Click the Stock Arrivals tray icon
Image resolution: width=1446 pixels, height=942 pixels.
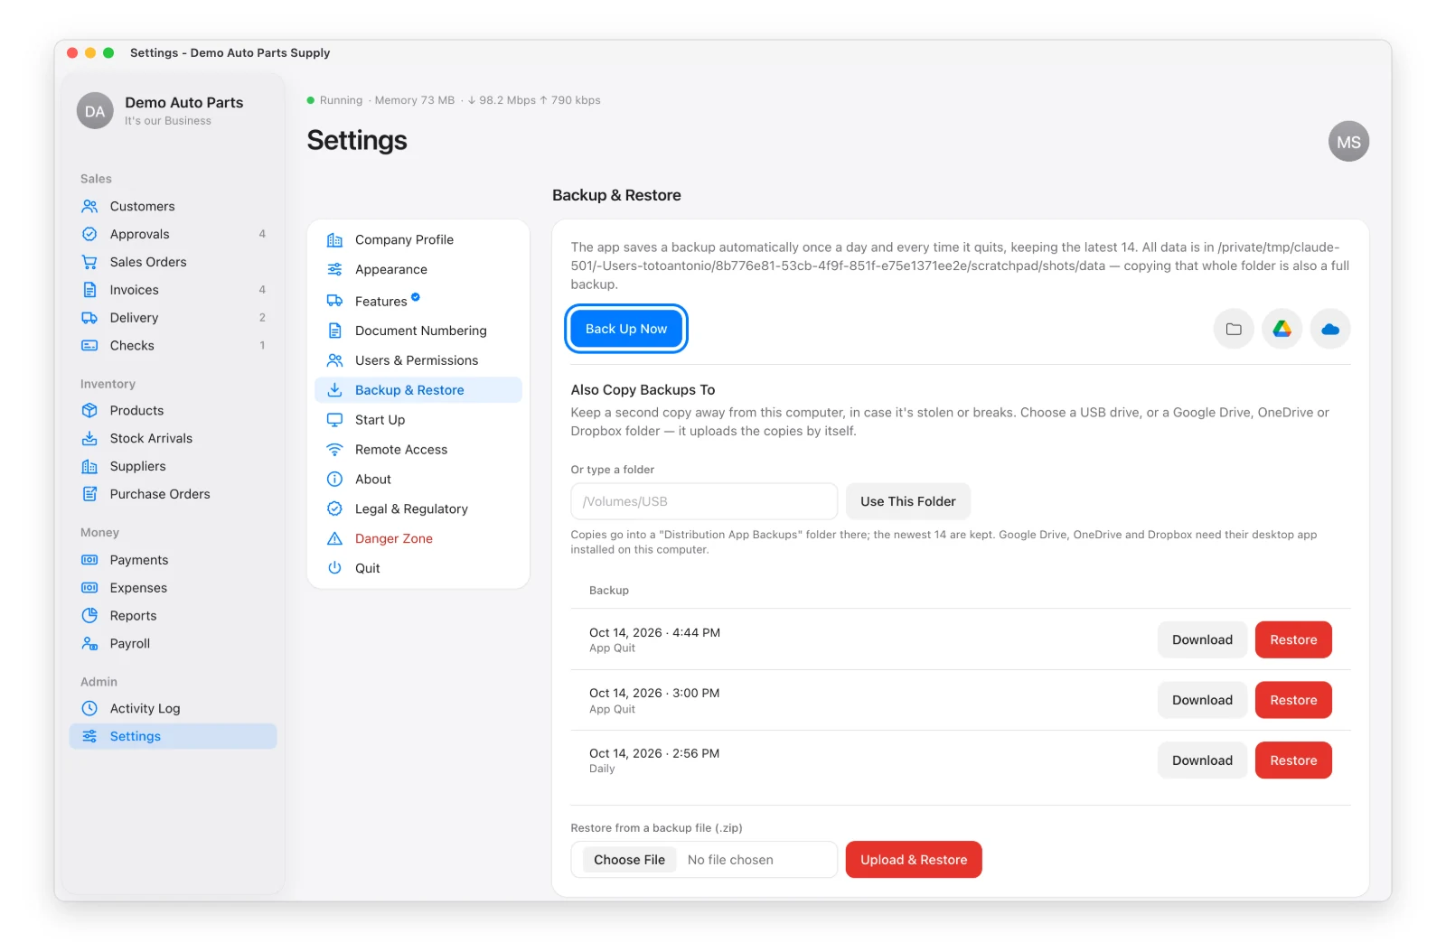(89, 438)
